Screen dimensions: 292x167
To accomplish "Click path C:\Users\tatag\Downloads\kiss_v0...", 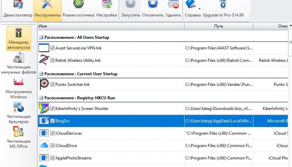I will [219, 108].
